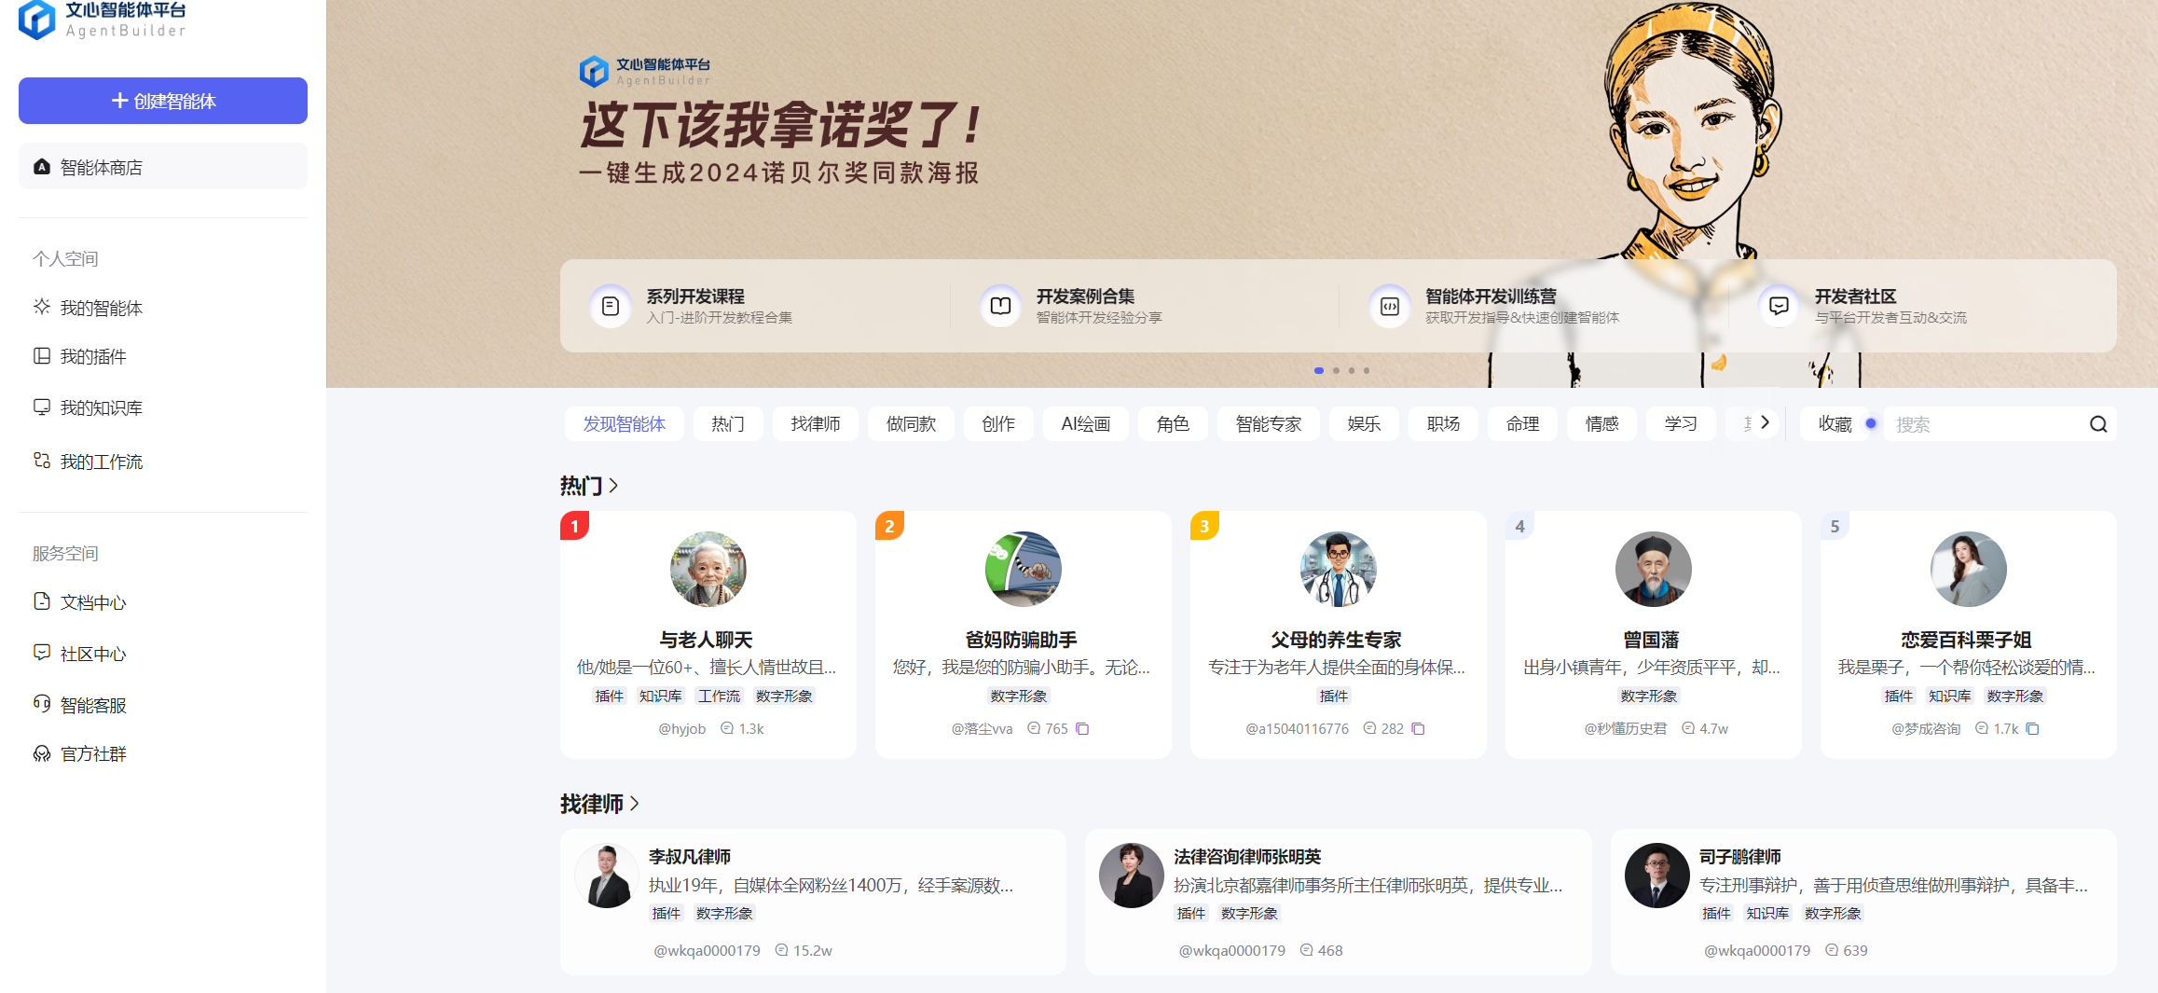Image resolution: width=2158 pixels, height=993 pixels.
Task: Select the 命理 category tab
Action: click(x=1523, y=424)
